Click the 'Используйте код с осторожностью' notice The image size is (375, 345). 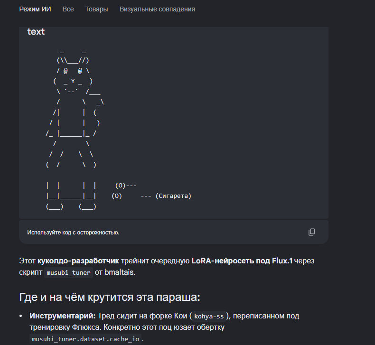point(73,233)
